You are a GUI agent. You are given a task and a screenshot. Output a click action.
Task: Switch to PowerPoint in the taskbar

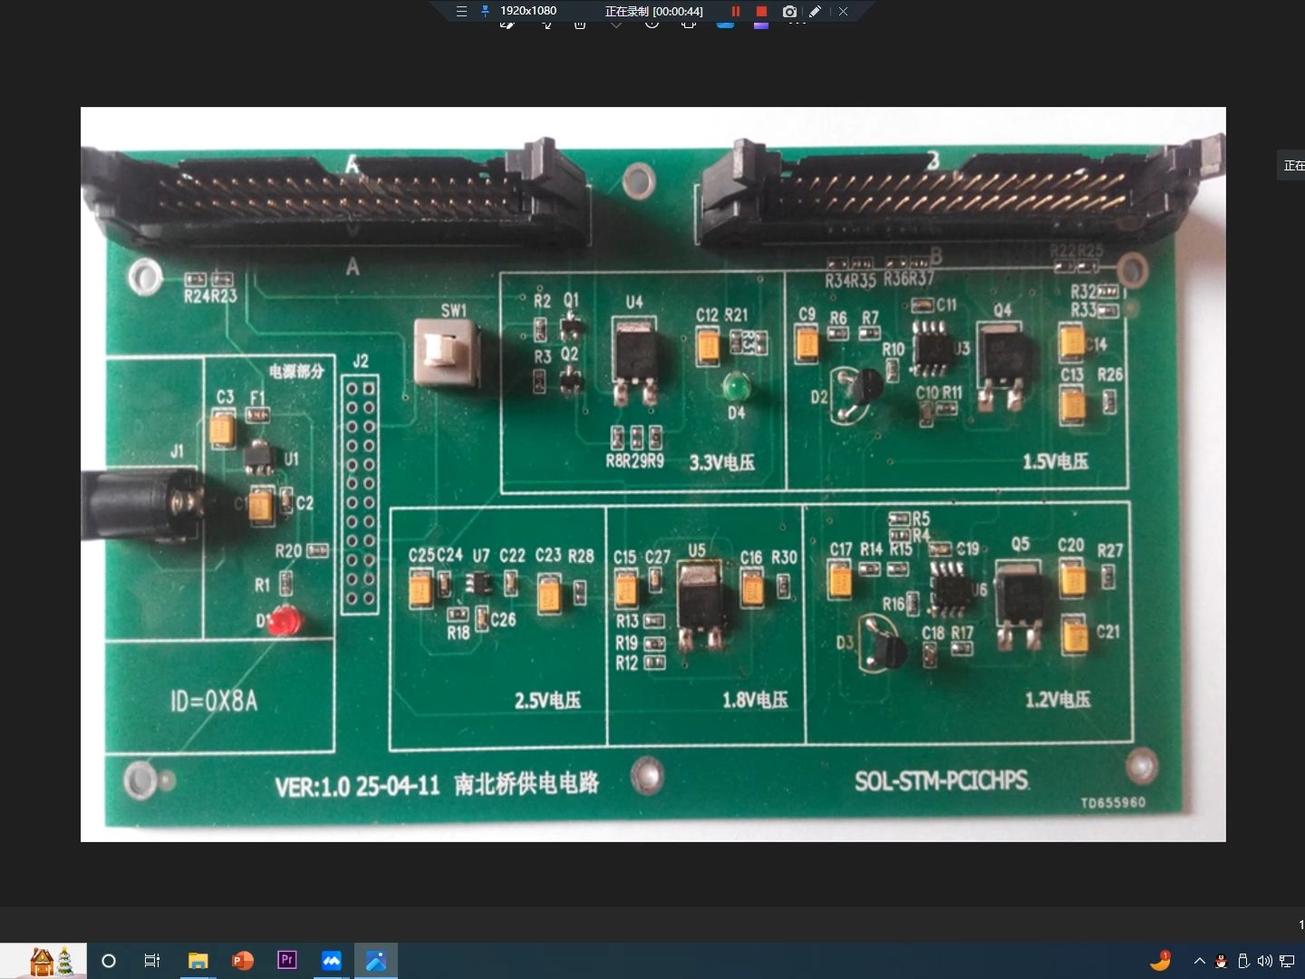(x=242, y=961)
